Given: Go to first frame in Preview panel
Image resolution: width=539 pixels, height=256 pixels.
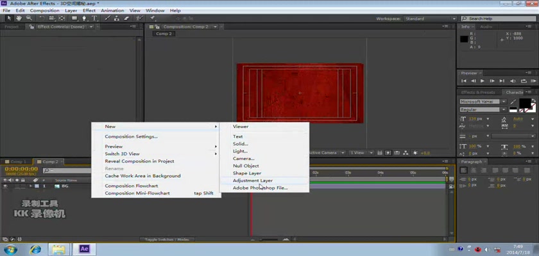Looking at the screenshot, I should (x=464, y=81).
